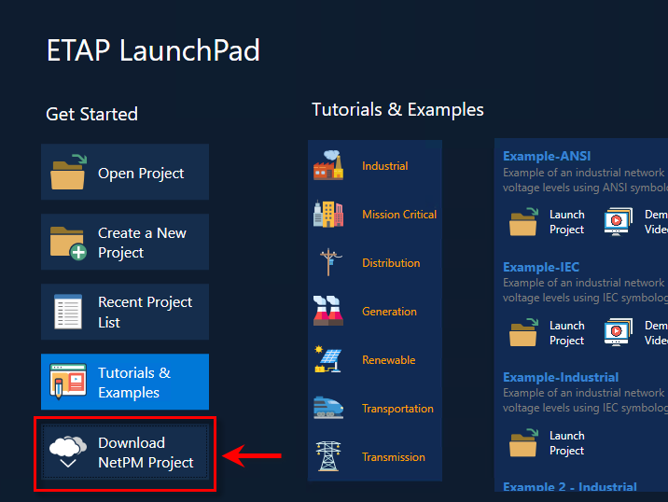Click Example-ANSI Demo Video monitor icon
Screen dimensions: 668x502
click(619, 221)
